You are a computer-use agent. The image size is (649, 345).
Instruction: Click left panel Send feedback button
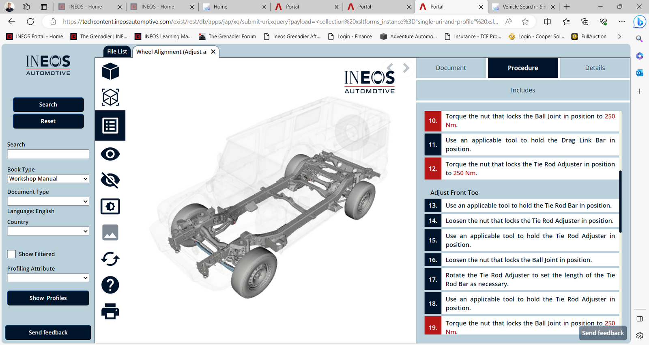(x=48, y=332)
